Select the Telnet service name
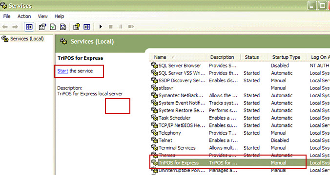This screenshot has width=330, height=175. point(165,140)
